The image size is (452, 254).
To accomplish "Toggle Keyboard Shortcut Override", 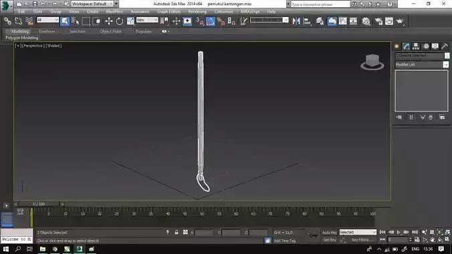I will click(x=187, y=21).
